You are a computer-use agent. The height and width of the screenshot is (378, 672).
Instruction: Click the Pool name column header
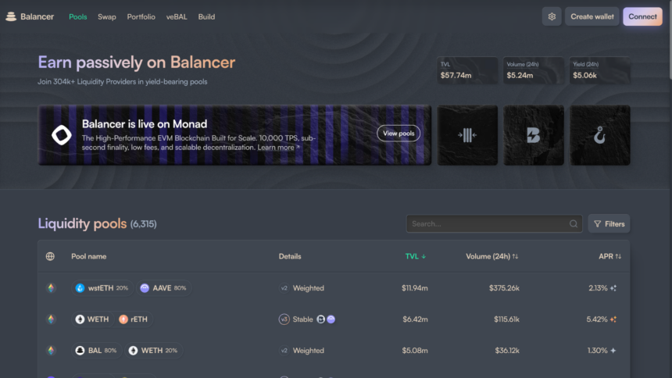(x=89, y=256)
